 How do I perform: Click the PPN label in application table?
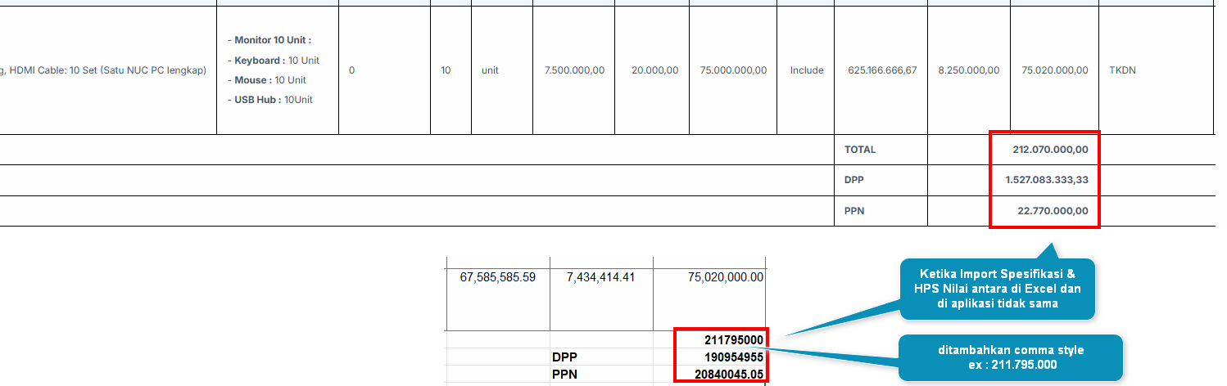coord(853,211)
